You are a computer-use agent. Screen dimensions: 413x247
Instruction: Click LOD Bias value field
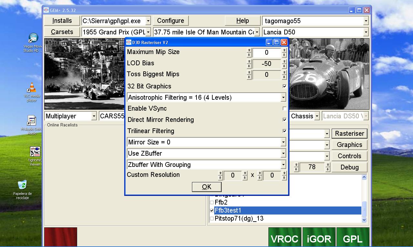[x=267, y=64]
